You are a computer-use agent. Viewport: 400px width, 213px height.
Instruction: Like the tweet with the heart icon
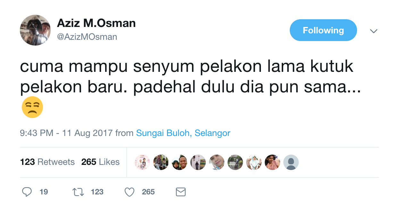pyautogui.click(x=129, y=192)
